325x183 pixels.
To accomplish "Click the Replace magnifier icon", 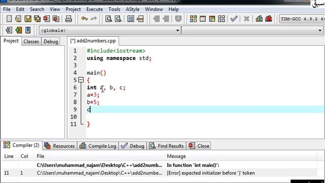I will tap(118, 19).
